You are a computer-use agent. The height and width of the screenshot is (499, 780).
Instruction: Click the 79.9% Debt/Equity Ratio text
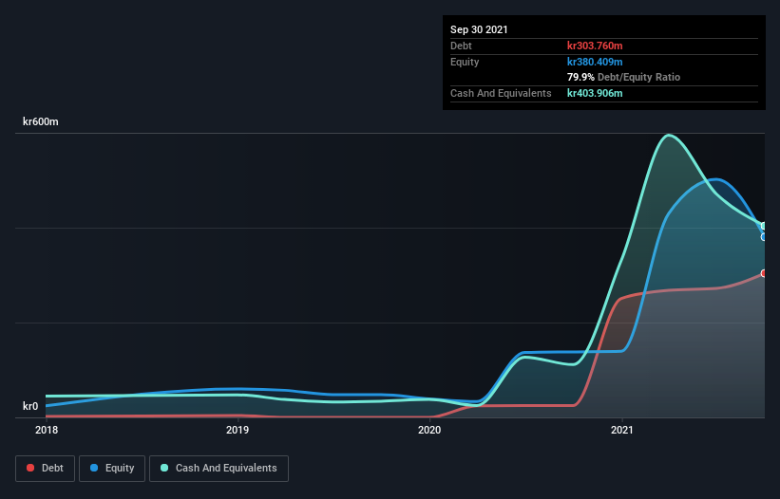[x=624, y=78]
